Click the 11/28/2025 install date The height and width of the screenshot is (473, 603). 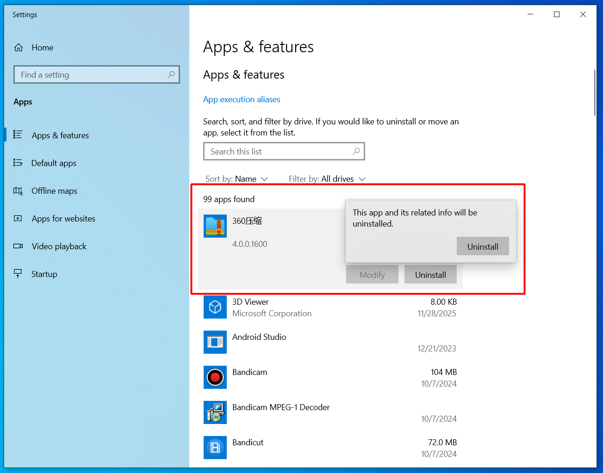point(436,313)
